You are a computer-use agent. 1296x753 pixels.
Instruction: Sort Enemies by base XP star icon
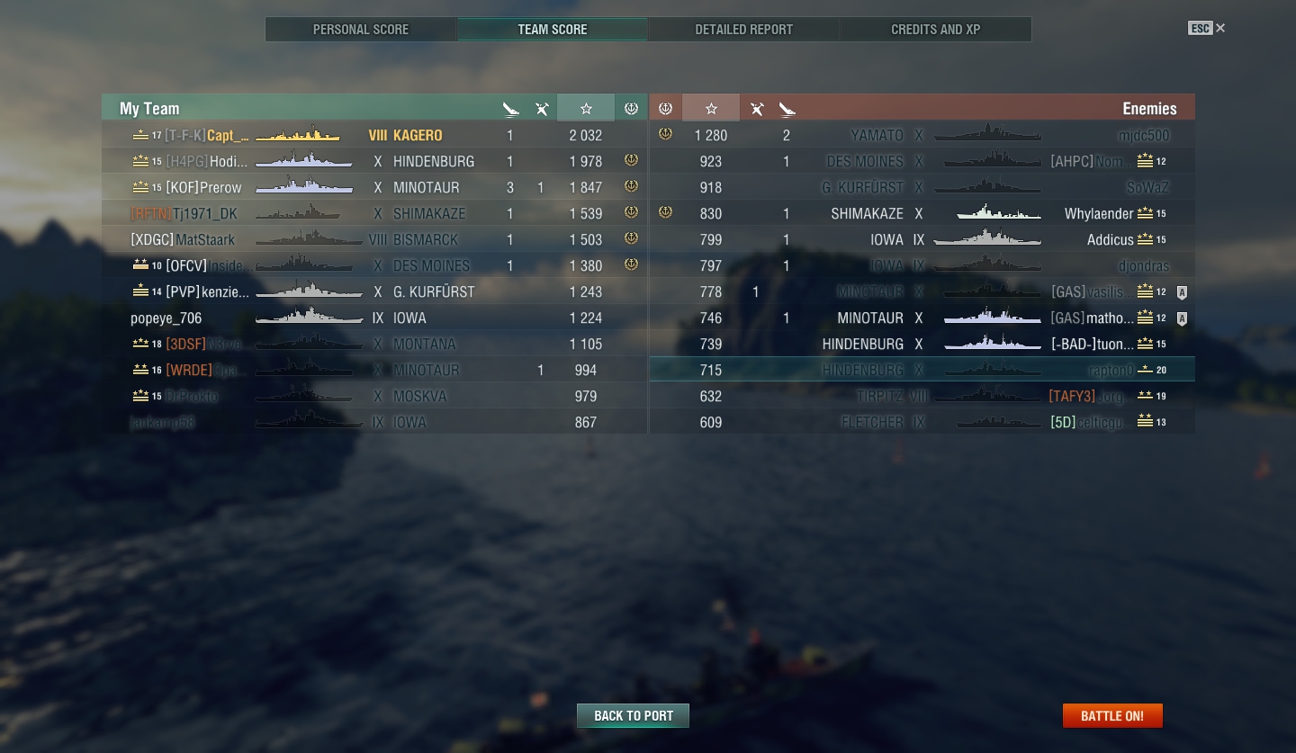click(711, 108)
